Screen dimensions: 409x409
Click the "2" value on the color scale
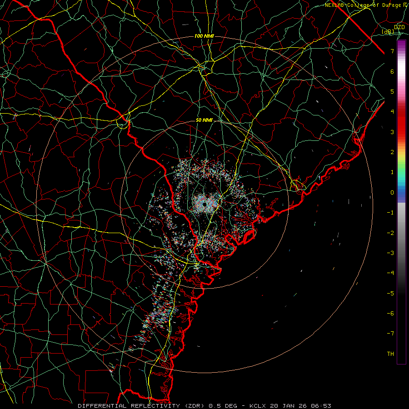click(x=392, y=152)
